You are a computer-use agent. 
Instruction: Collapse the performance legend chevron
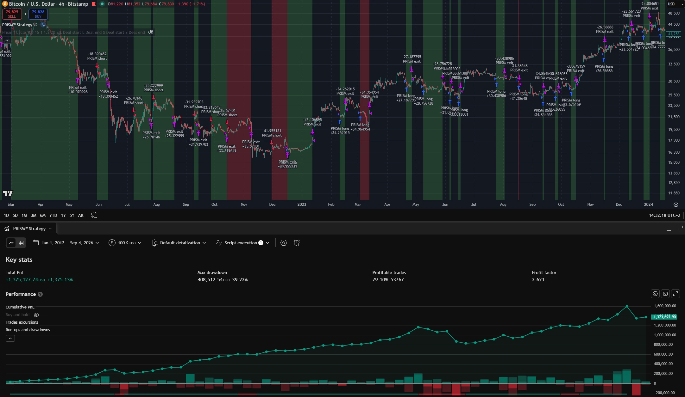pyautogui.click(x=10, y=339)
